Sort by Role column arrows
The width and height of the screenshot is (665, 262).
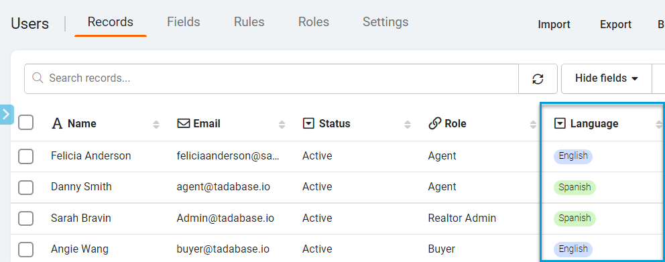point(533,124)
